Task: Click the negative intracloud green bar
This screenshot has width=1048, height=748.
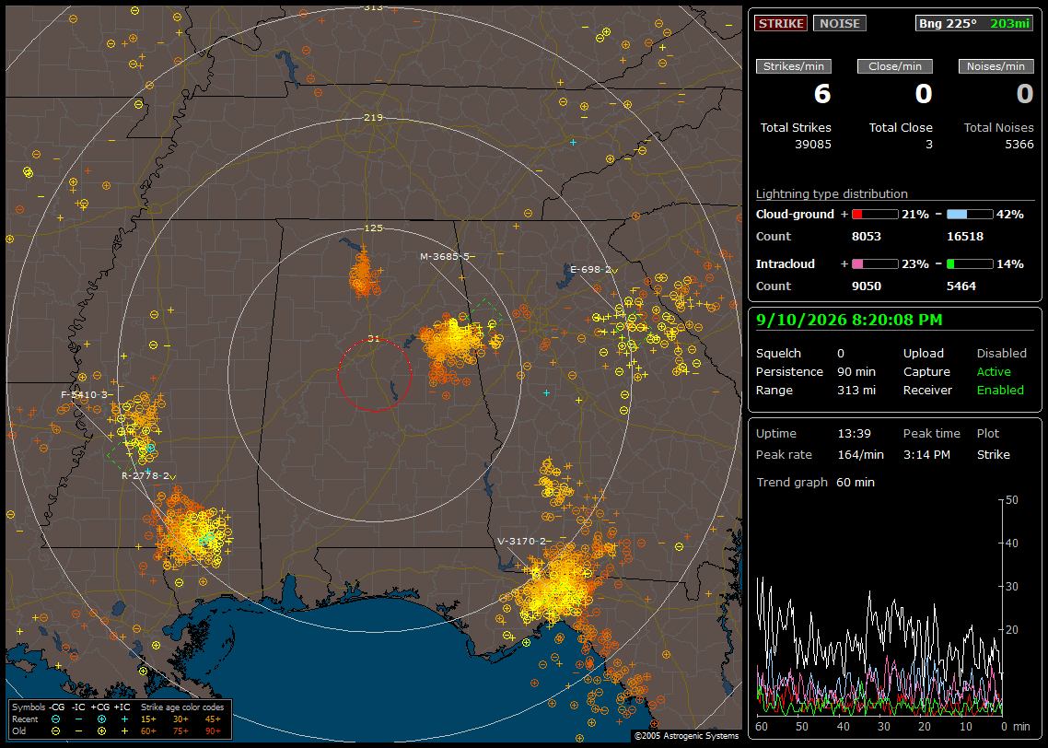Action: pyautogui.click(x=970, y=264)
